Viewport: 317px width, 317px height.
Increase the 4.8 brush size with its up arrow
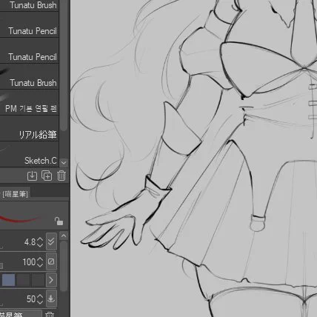point(40,239)
